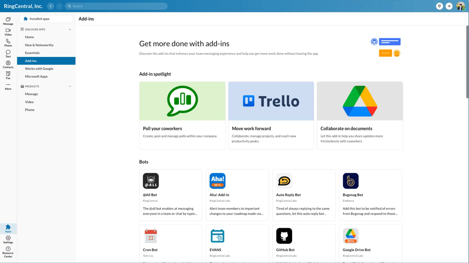469x263 pixels.
Task: Open the GitHub Bot app icon
Action: pyautogui.click(x=284, y=236)
